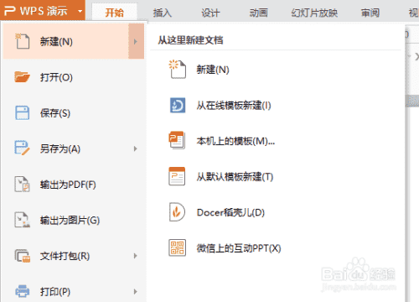Expand the 另存为(A) submenu arrow

click(136, 148)
